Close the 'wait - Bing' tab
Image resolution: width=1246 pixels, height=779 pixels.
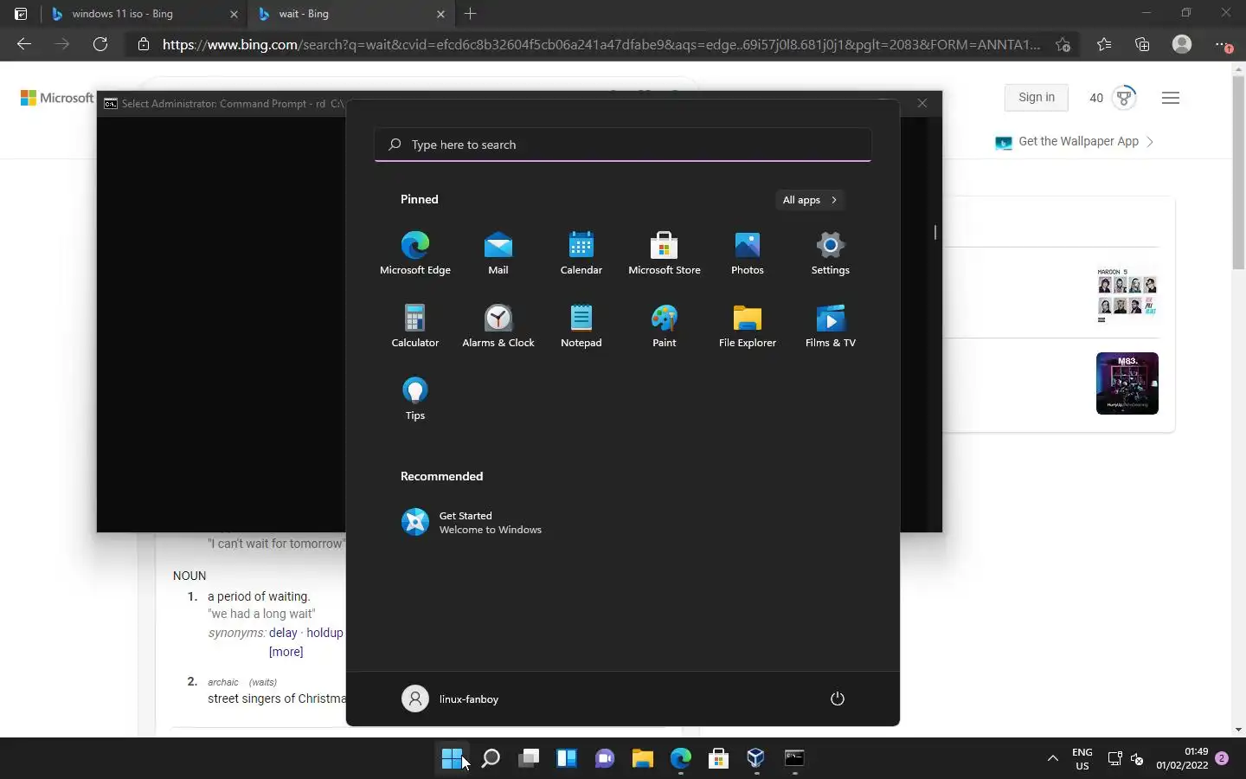click(x=440, y=14)
